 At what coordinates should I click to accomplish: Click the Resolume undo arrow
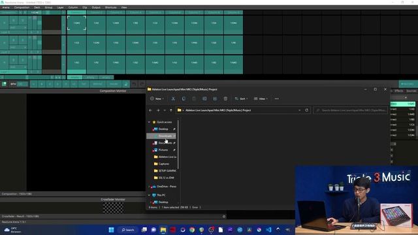point(134,84)
